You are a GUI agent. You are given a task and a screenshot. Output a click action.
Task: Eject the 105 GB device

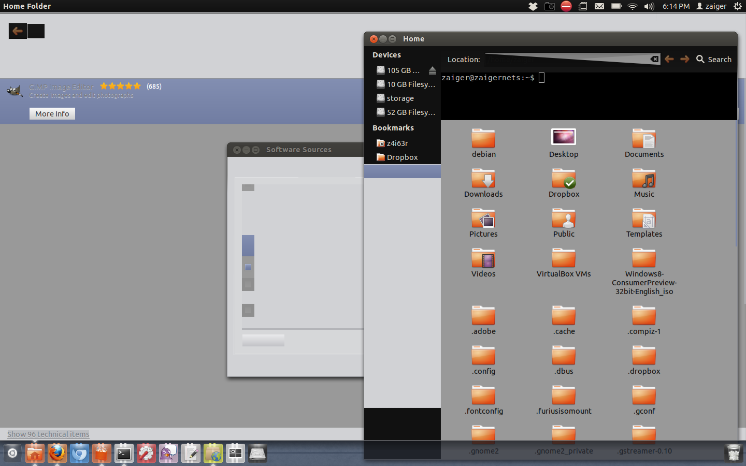pos(433,70)
